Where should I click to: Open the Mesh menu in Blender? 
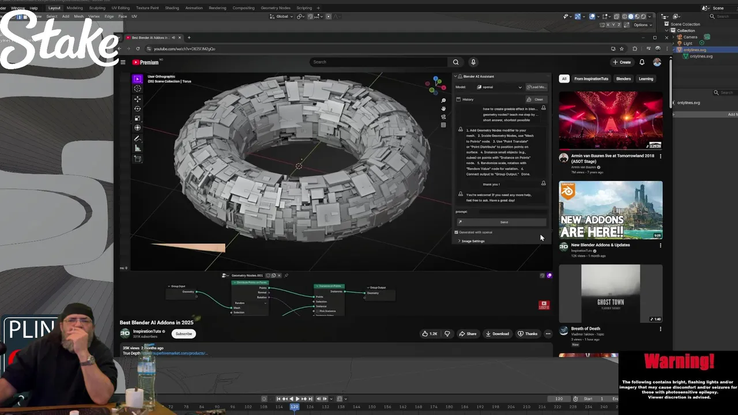pos(78,16)
